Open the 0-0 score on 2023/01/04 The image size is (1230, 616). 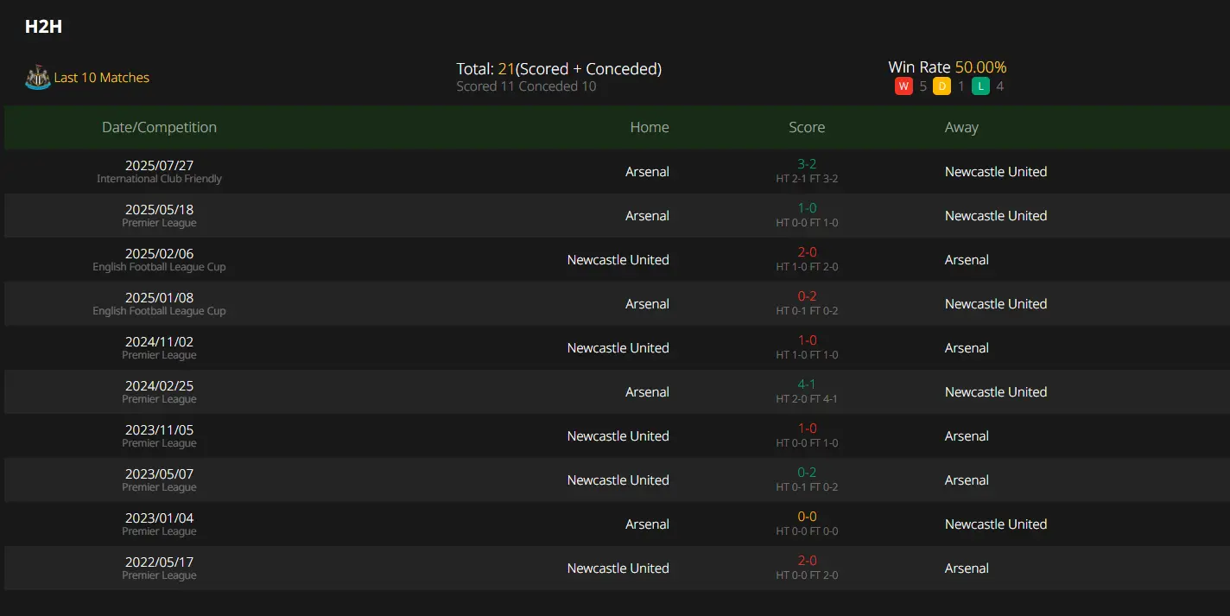[x=807, y=517]
